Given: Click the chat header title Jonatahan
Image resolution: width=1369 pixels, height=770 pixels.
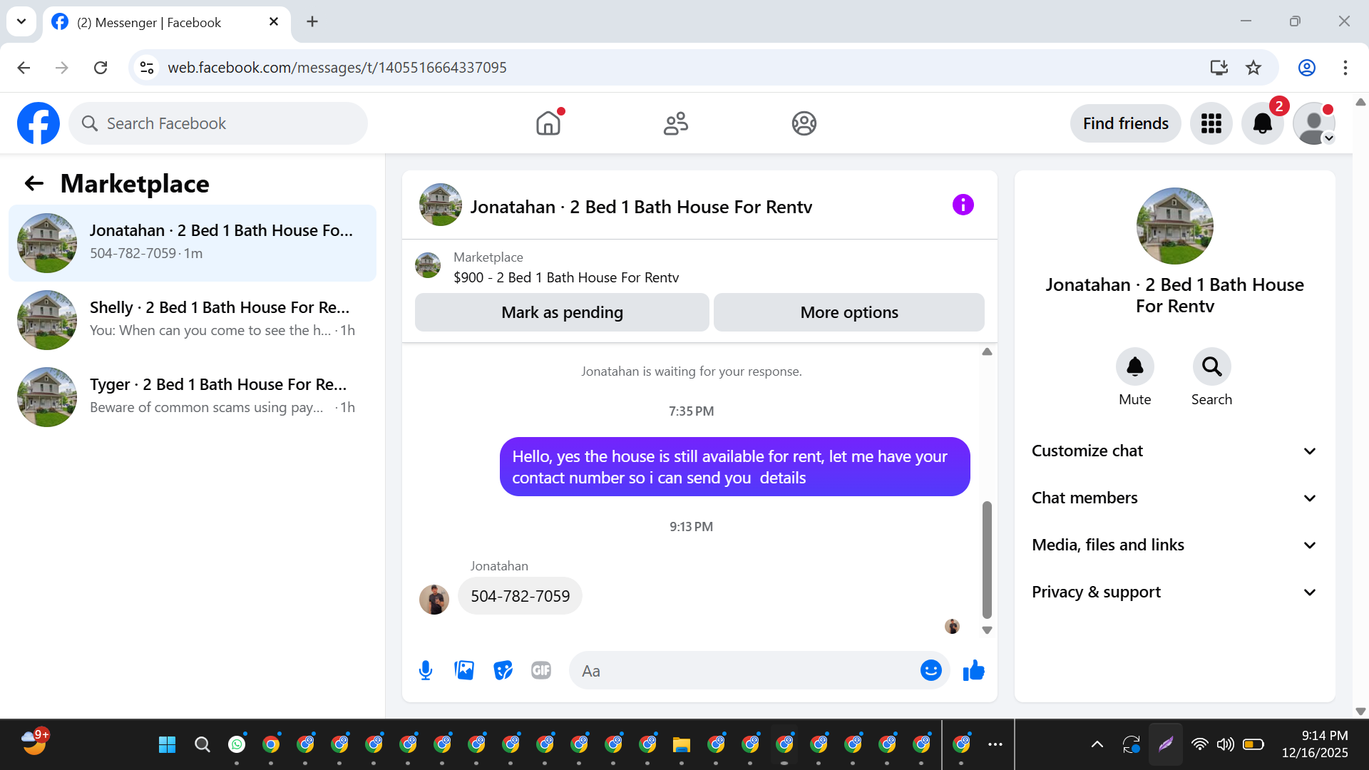Looking at the screenshot, I should click(641, 207).
